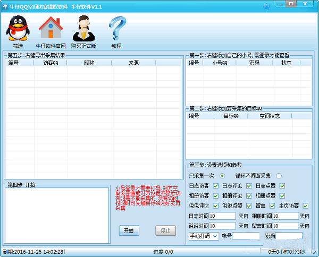Click 留言时间 input field
Image resolution: width=319 pixels, height=257 pixels.
(x=286, y=226)
